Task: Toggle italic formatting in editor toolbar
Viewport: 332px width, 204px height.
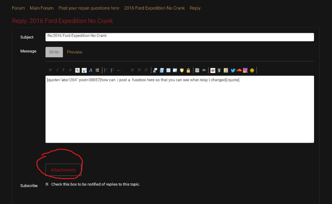Action: coord(57,70)
